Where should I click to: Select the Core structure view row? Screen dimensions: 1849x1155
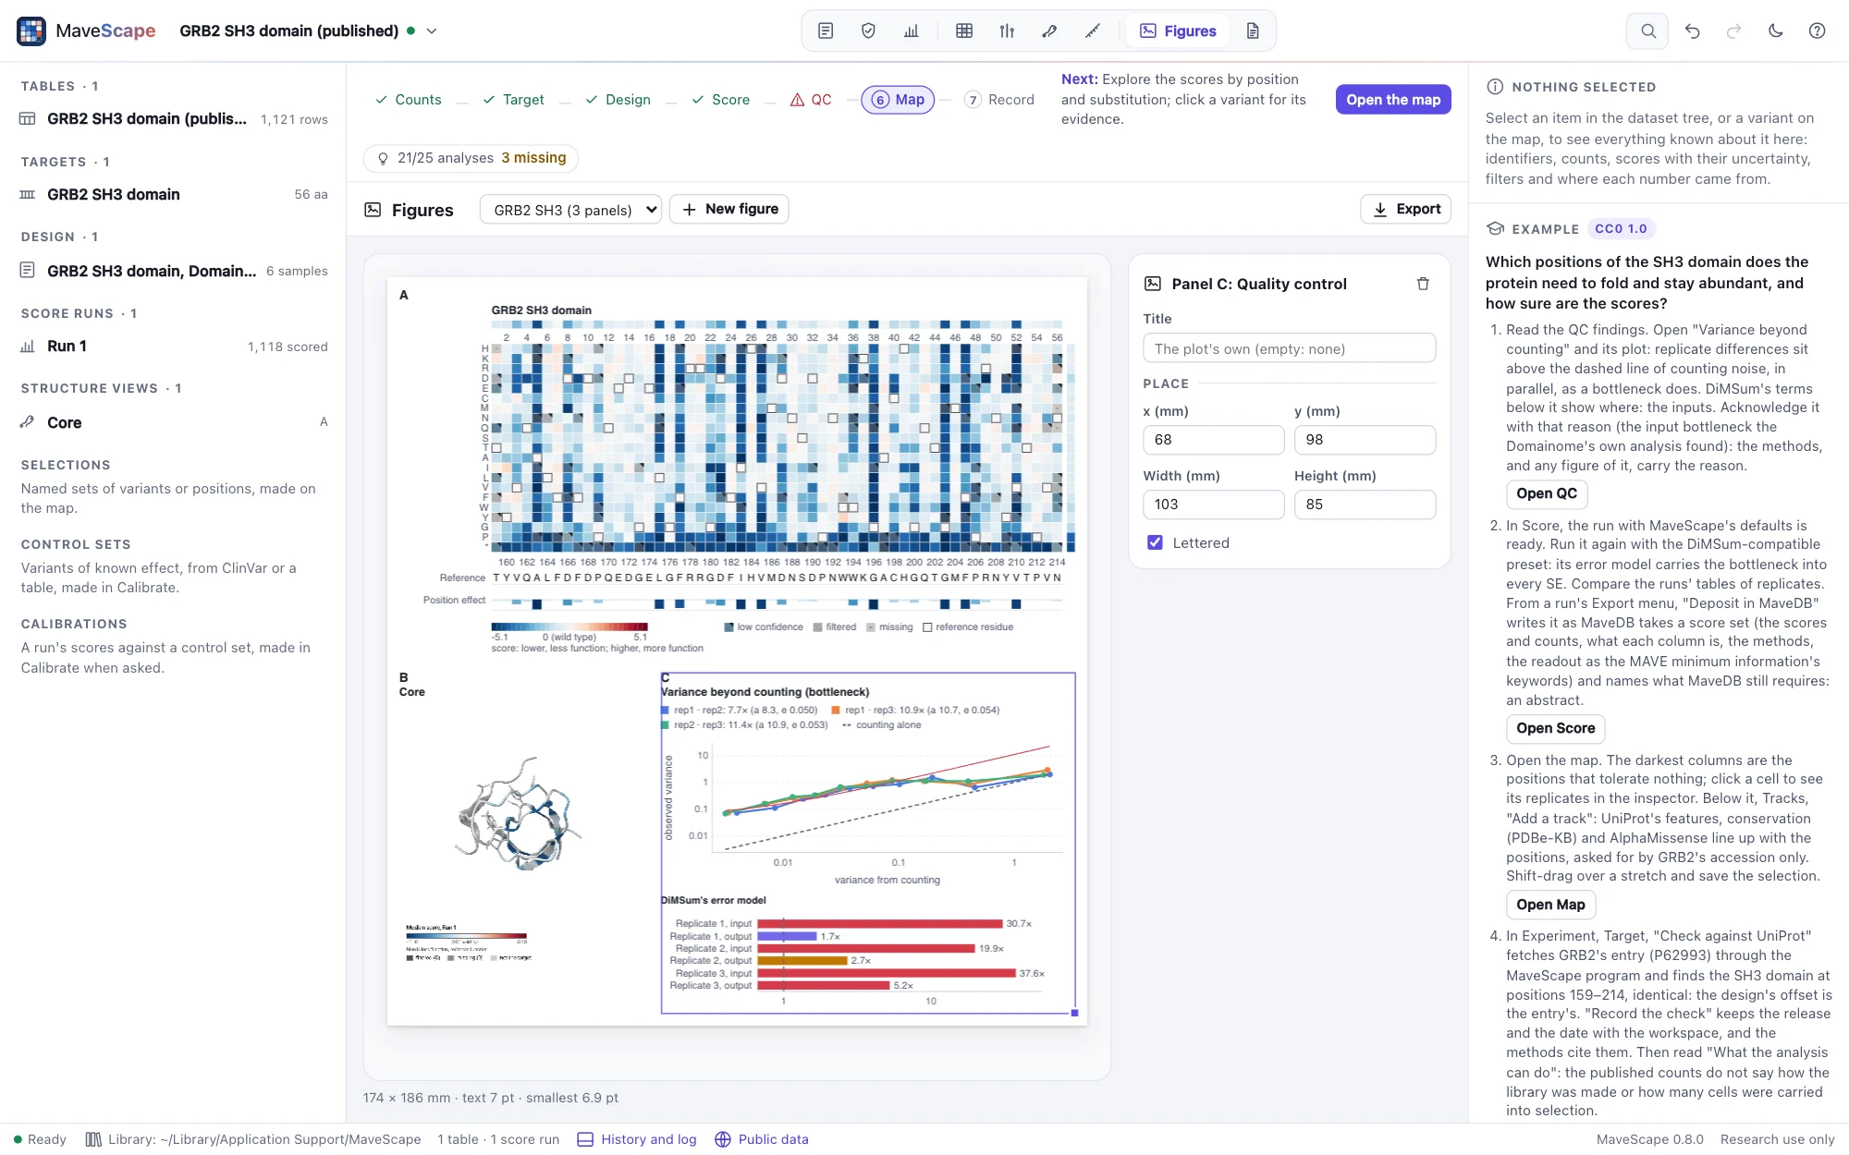tap(173, 422)
